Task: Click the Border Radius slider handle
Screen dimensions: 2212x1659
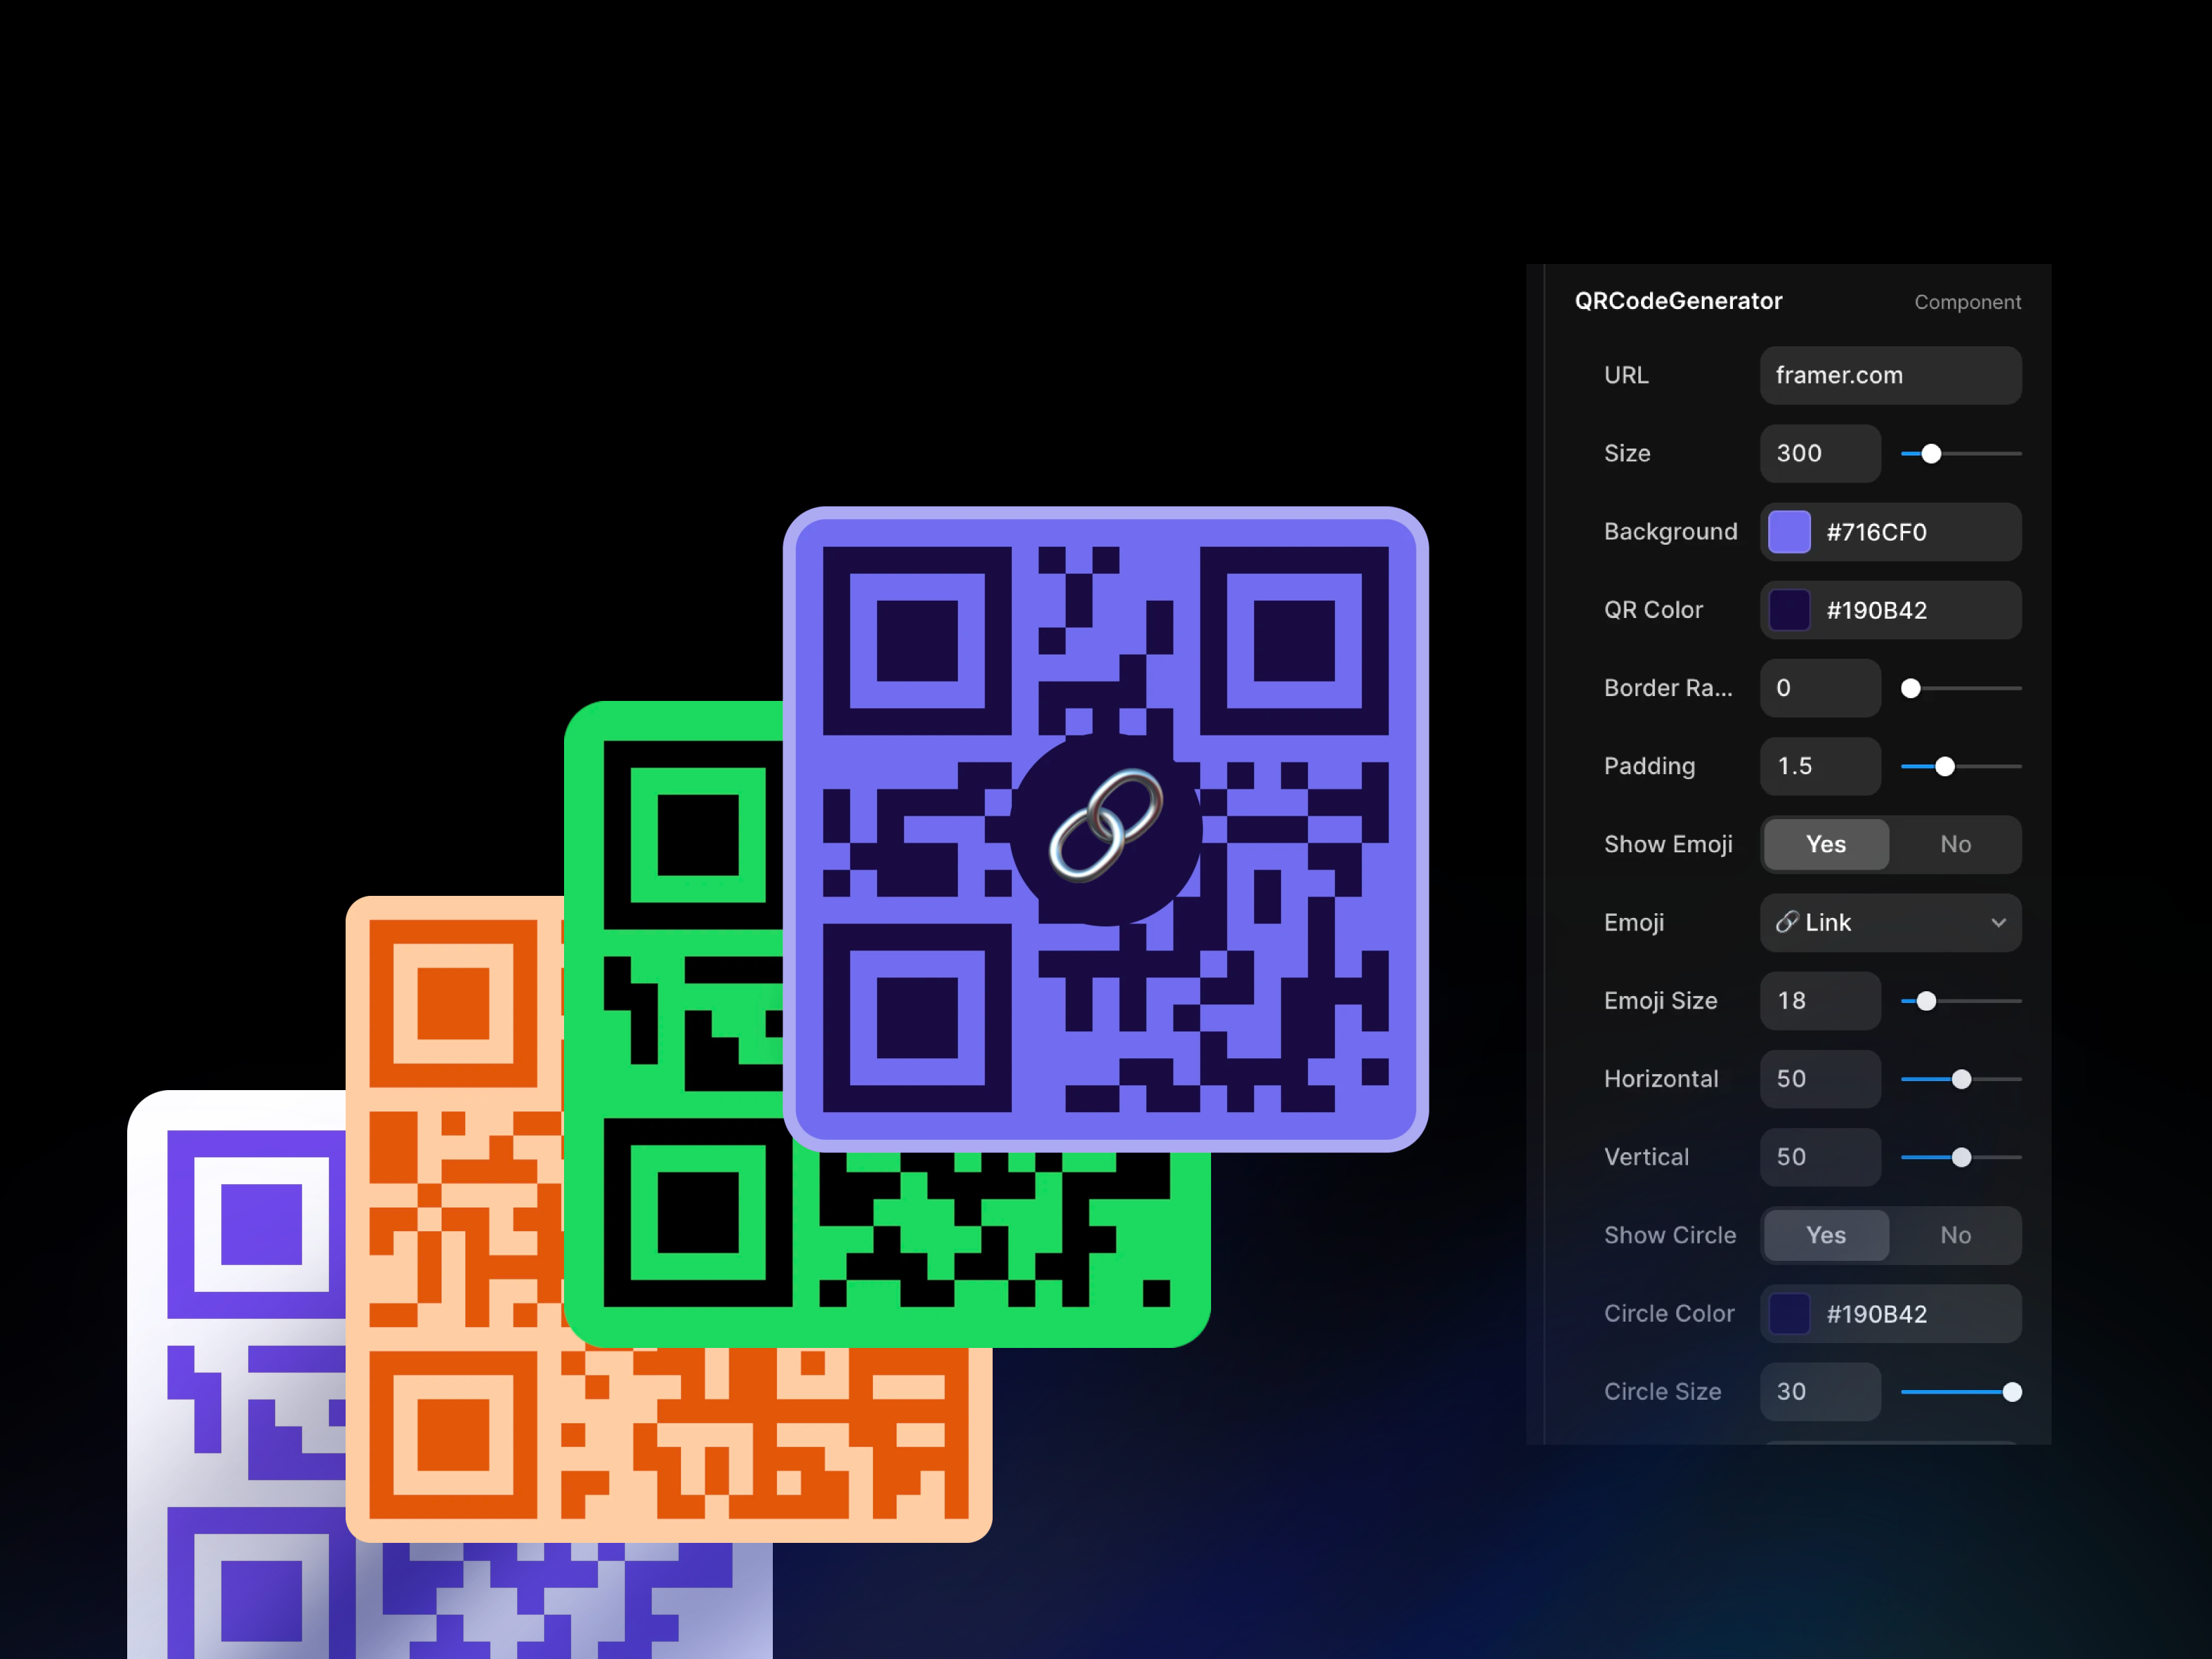Action: click(x=1910, y=688)
